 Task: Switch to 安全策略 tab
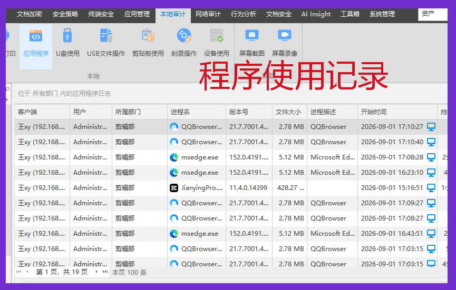tap(65, 14)
